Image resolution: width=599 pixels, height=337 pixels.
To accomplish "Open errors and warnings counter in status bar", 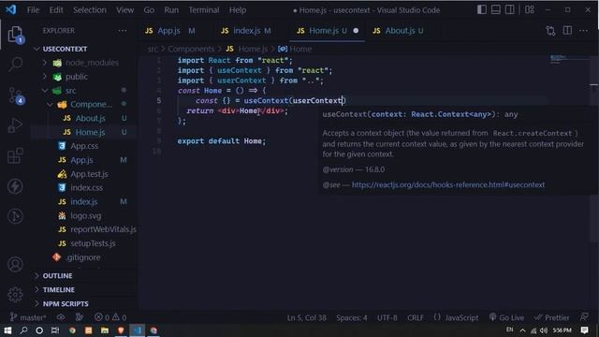I will 110,317.
